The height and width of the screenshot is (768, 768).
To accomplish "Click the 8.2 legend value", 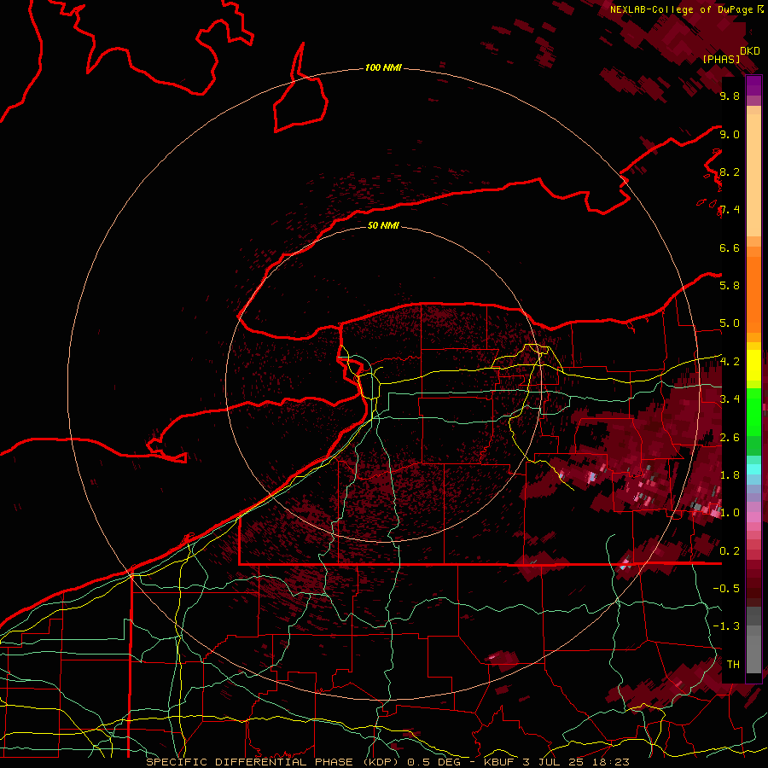I will tap(730, 172).
